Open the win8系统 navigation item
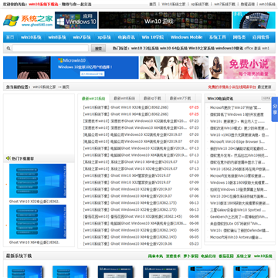278x278 pixels. point(57,37)
